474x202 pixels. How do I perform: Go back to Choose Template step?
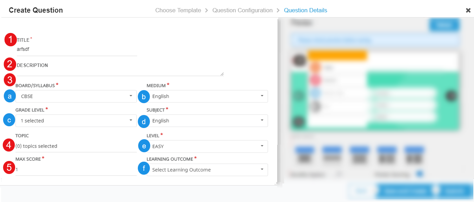click(x=178, y=11)
